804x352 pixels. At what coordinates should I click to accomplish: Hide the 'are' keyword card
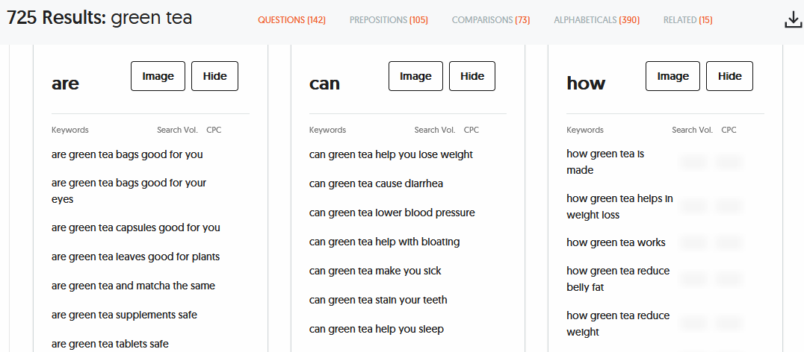[x=214, y=76]
